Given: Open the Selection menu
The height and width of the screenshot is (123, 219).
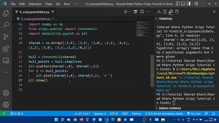Looking at the screenshot, I should click(x=35, y=4).
